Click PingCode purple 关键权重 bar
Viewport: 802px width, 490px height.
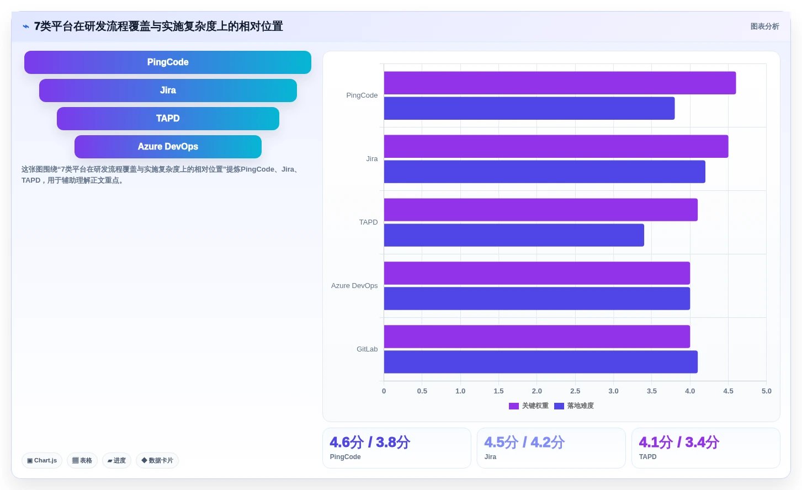point(560,83)
